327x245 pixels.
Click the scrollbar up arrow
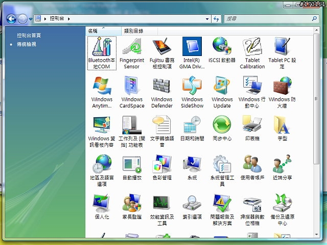click(x=317, y=31)
